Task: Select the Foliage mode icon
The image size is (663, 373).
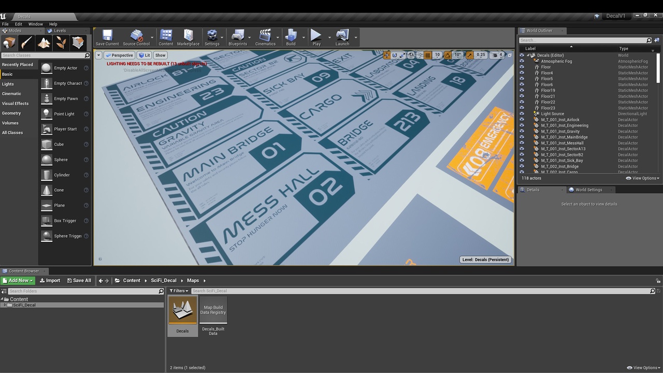Action: (61, 42)
